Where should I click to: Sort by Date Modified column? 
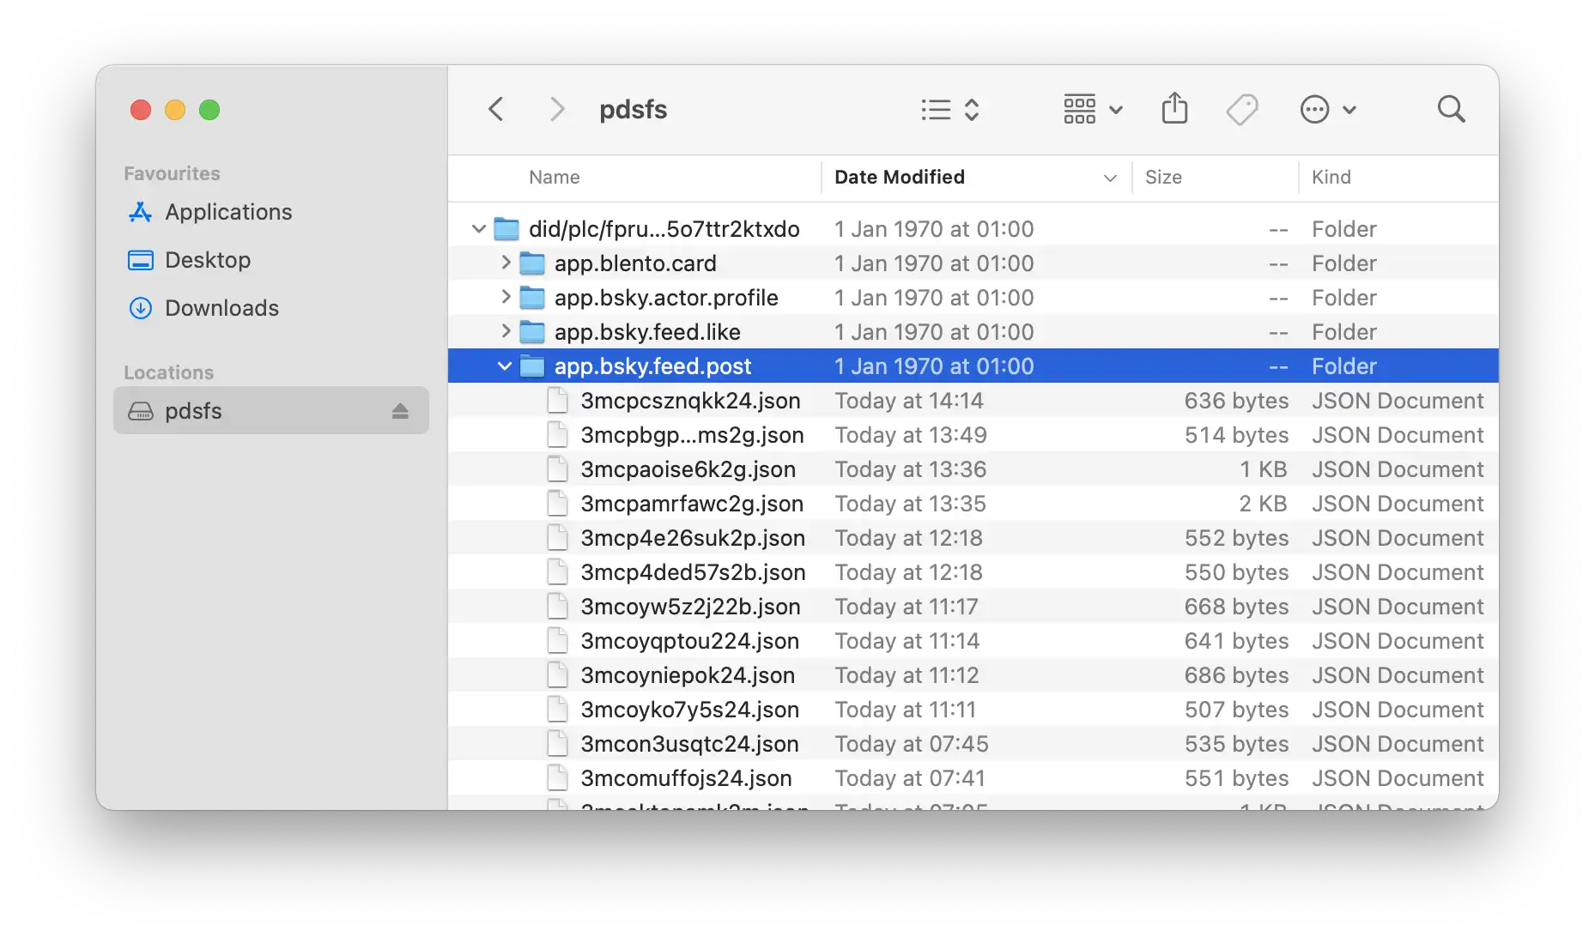(x=900, y=178)
